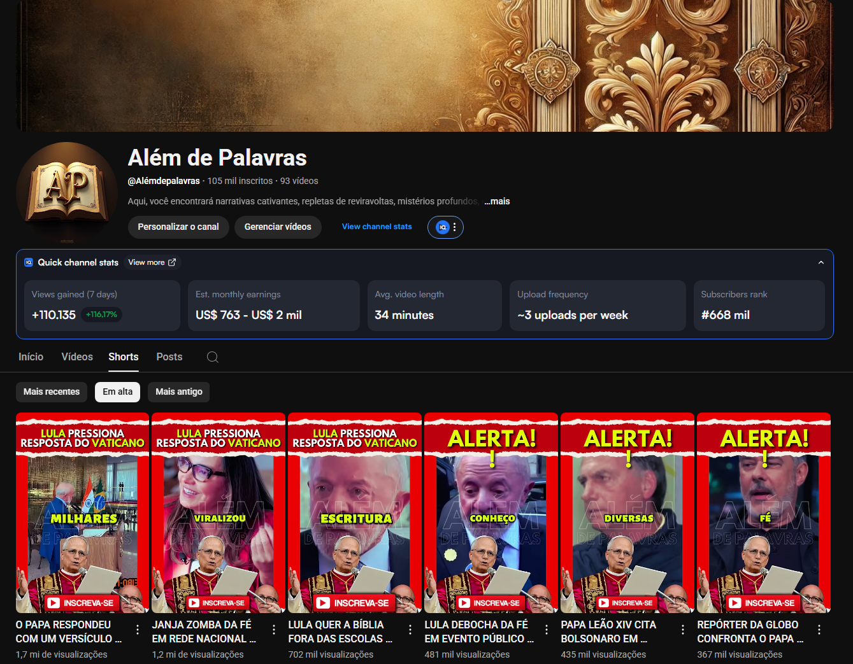Click the channel description starting 'Aqui, você encontrará'
Viewport: 853px width, 664px height.
pos(303,201)
